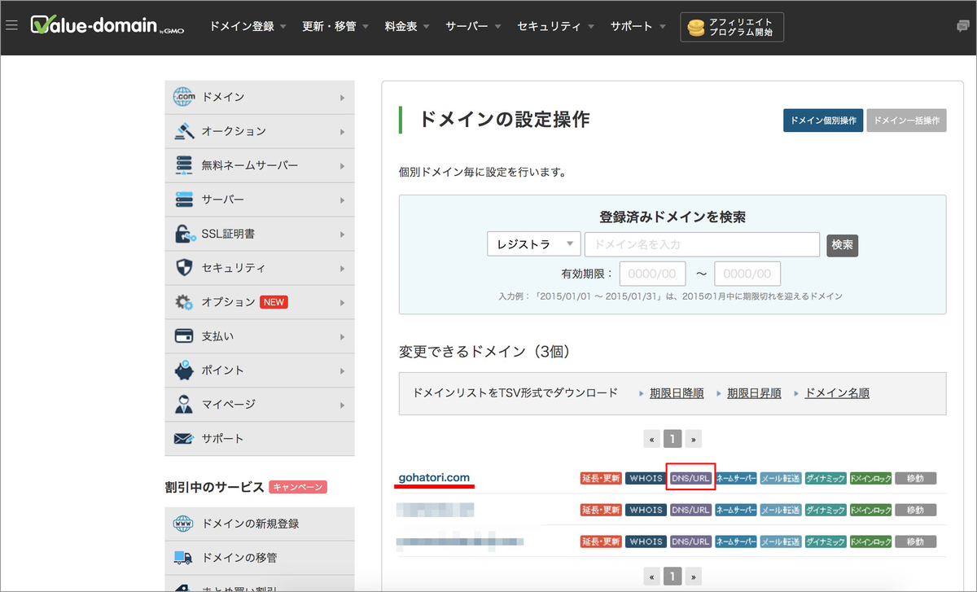The image size is (977, 592).
Task: Click the ドメインリストをTSV形式でダウンロード text
Action: (515, 392)
